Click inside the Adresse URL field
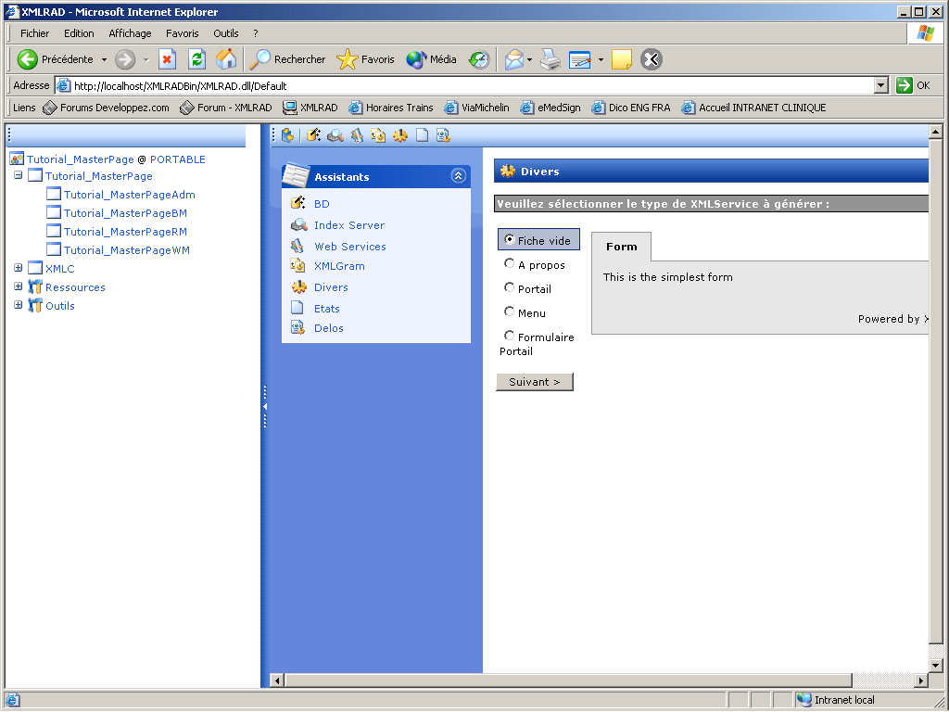 (x=463, y=86)
